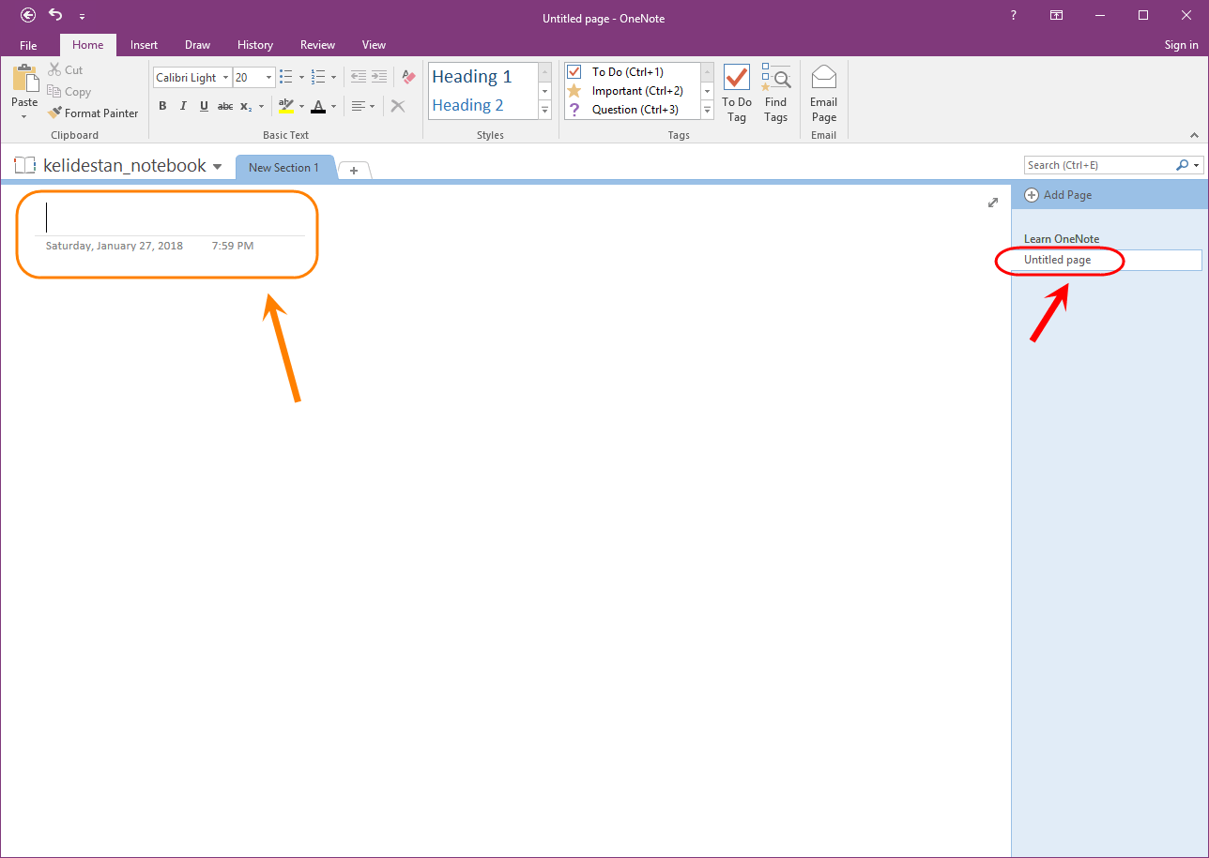Clear all formatting eraser icon
The height and width of the screenshot is (858, 1209).
tap(407, 77)
